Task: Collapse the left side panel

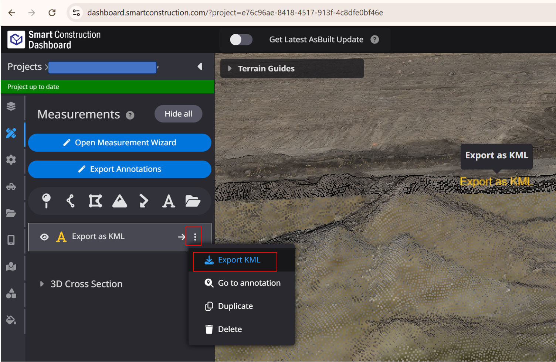Action: pyautogui.click(x=200, y=66)
